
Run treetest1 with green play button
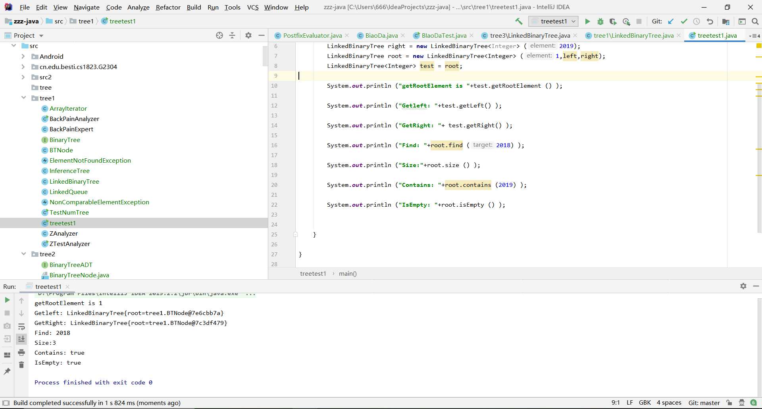(x=587, y=21)
